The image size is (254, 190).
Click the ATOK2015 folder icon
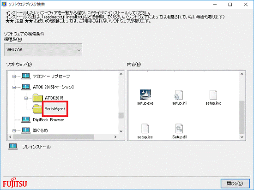click(37, 98)
